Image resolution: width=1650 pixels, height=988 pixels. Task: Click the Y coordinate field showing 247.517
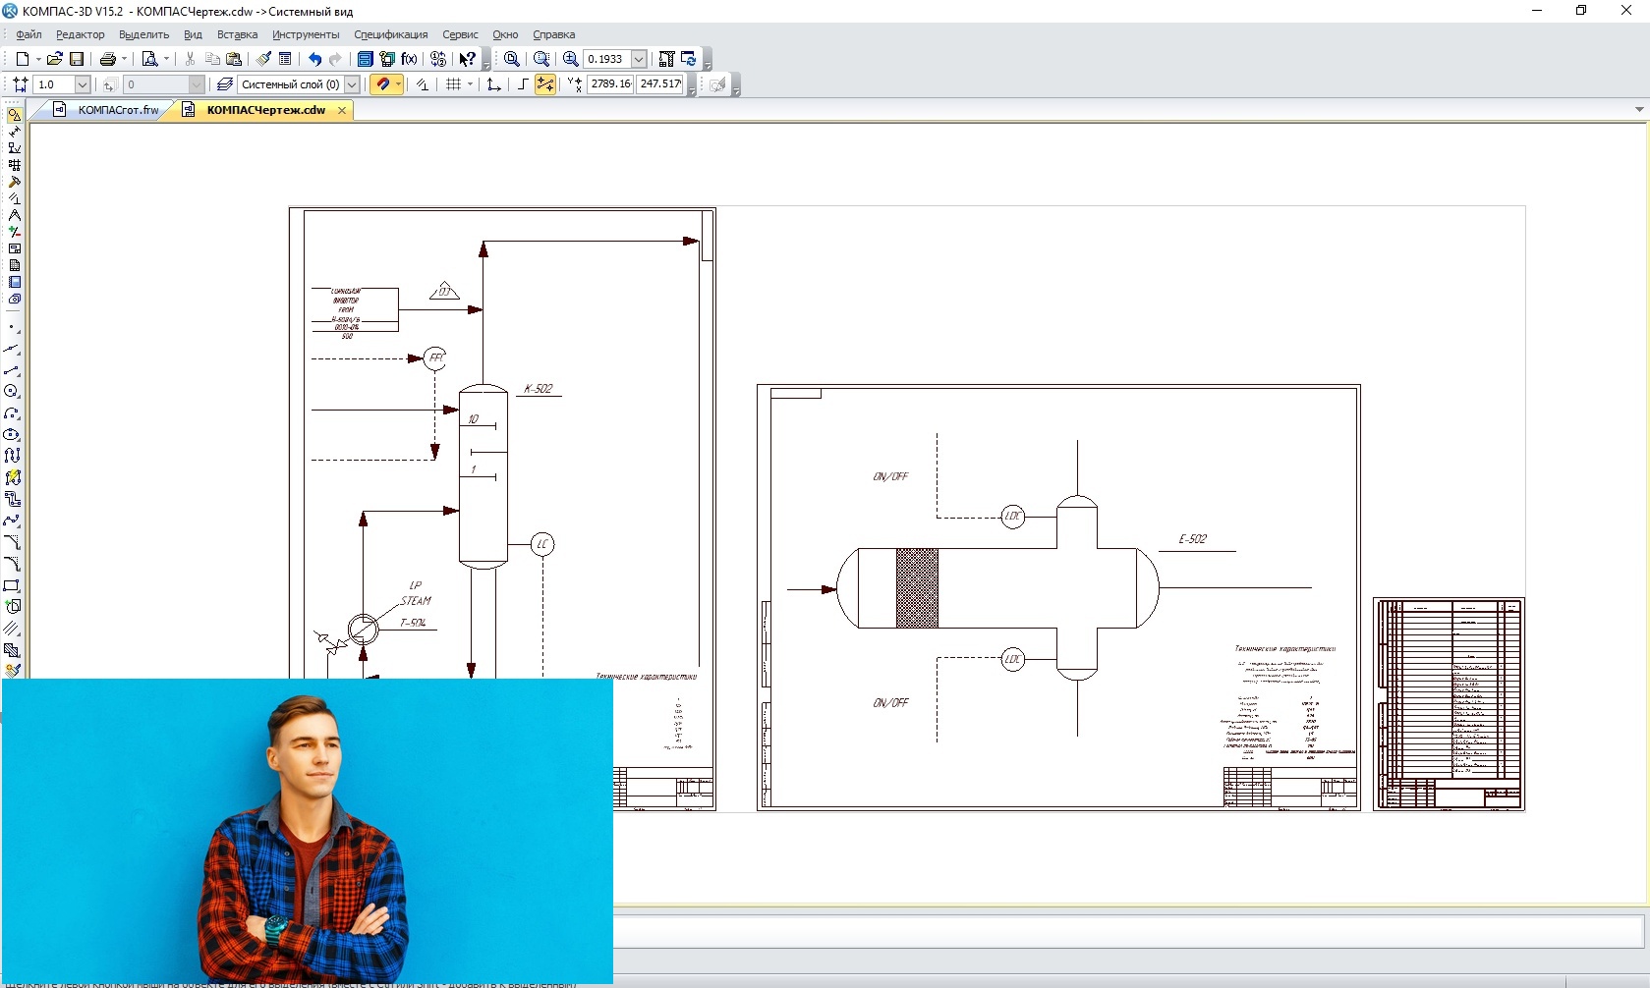click(x=660, y=84)
